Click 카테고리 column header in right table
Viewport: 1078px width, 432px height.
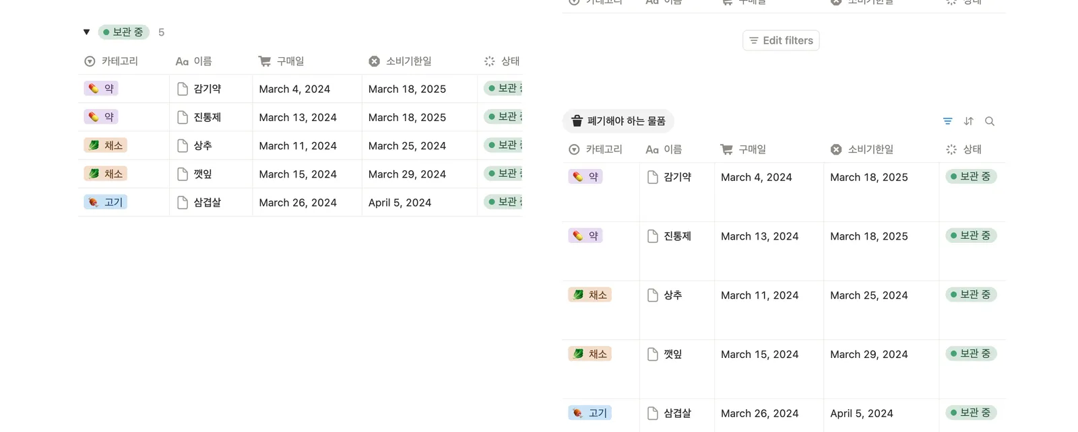(x=596, y=149)
